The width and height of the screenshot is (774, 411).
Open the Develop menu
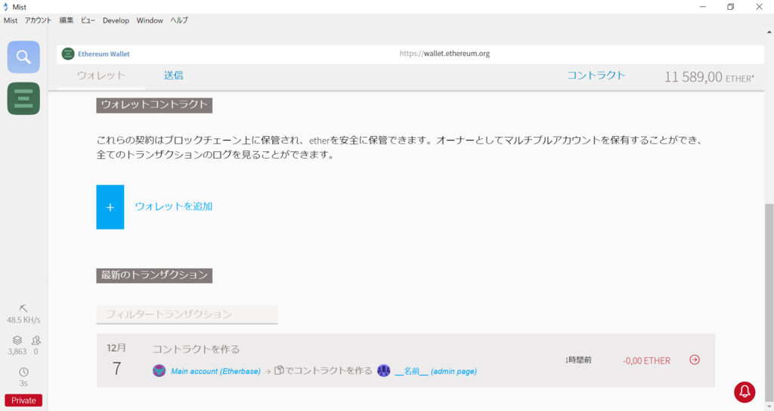click(116, 20)
